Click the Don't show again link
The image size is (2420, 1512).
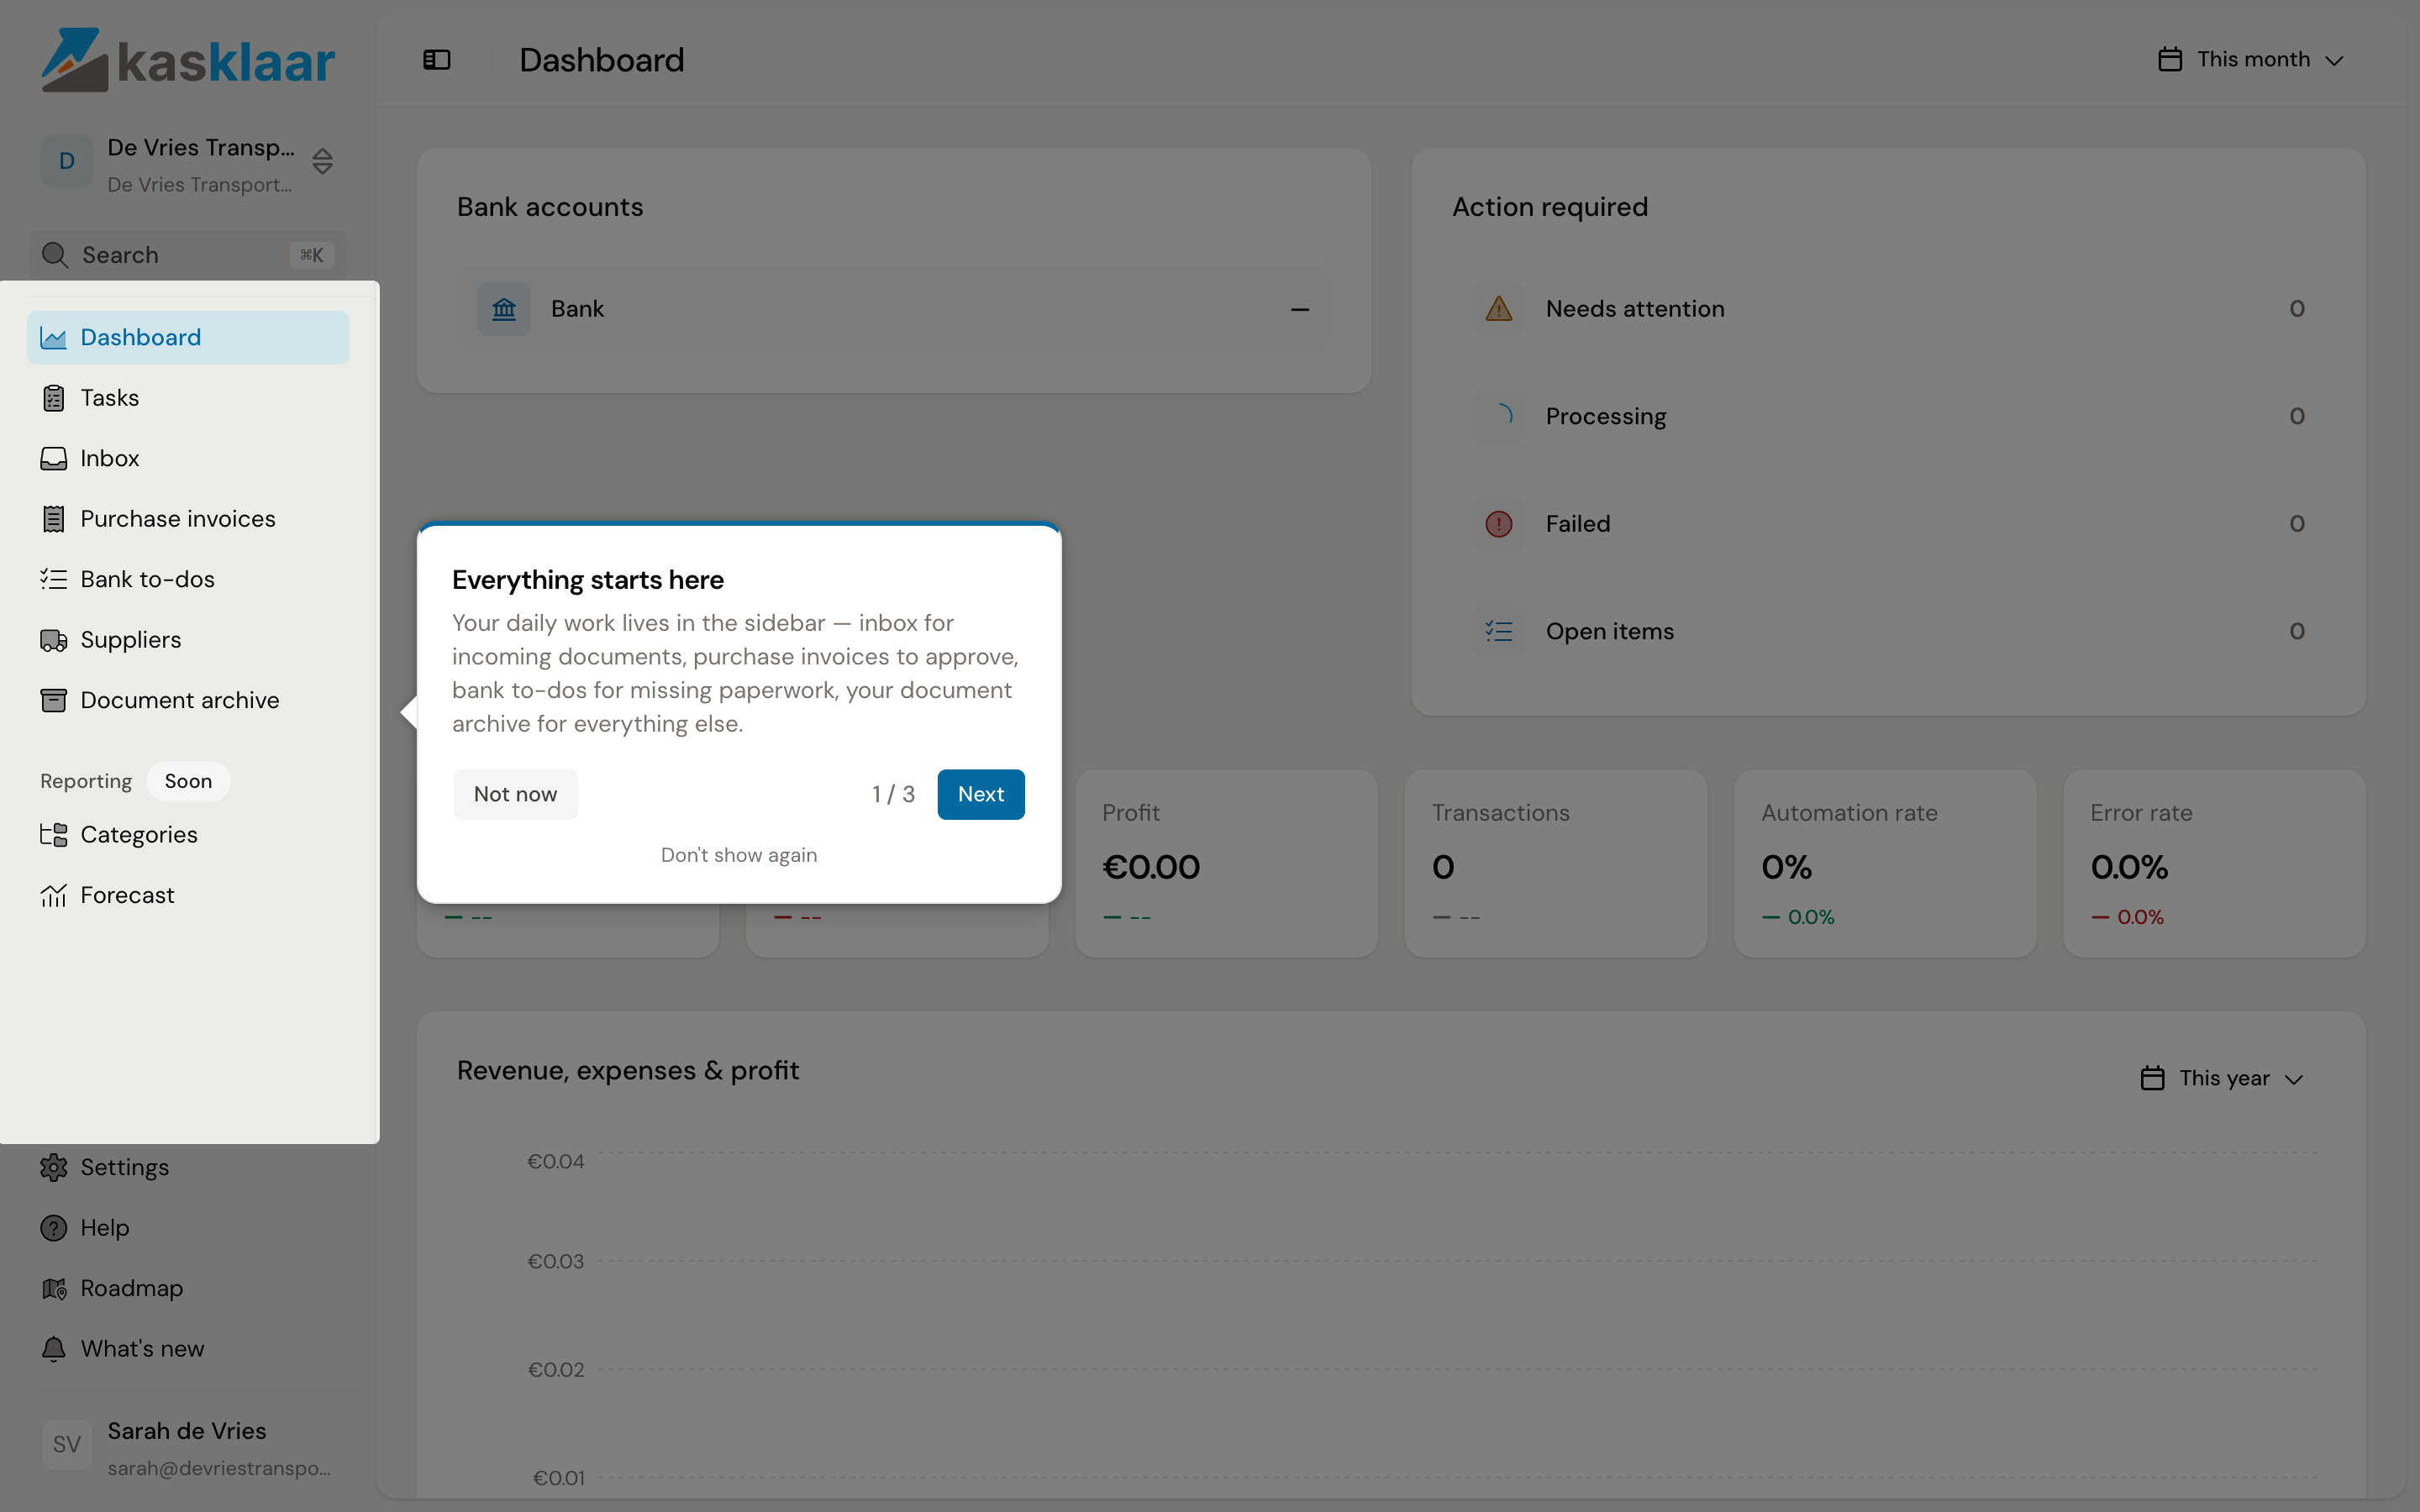tap(739, 855)
